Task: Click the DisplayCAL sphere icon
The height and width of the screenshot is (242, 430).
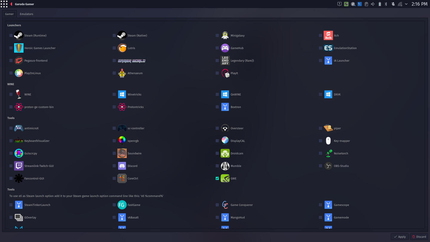Action: (x=225, y=141)
